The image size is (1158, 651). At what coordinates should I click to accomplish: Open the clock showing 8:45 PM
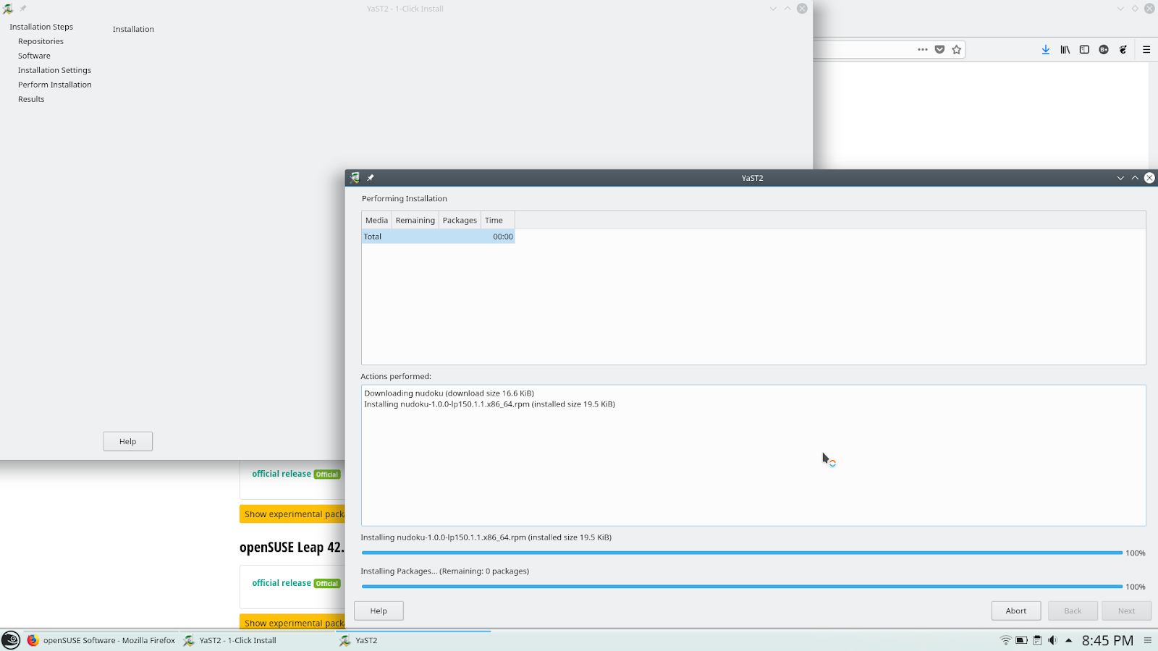tap(1107, 640)
